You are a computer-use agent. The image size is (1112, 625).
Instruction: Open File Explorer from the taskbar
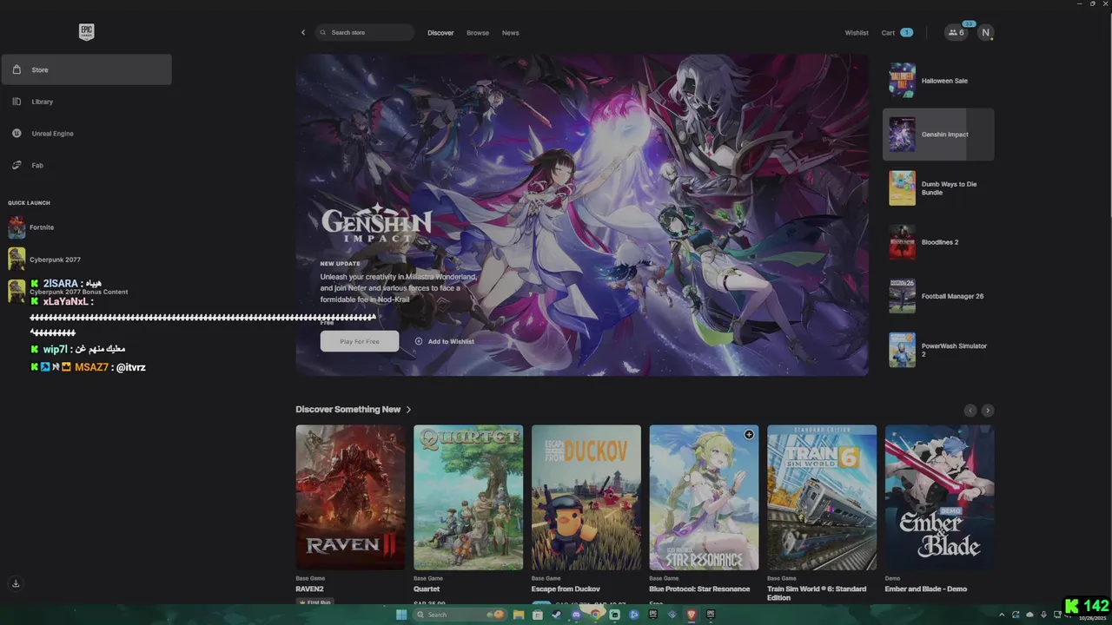point(519,615)
